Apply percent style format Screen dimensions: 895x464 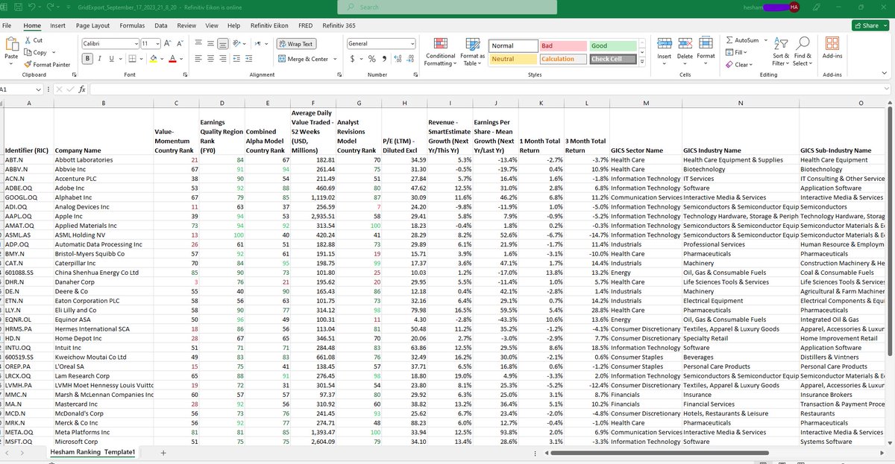(371, 59)
